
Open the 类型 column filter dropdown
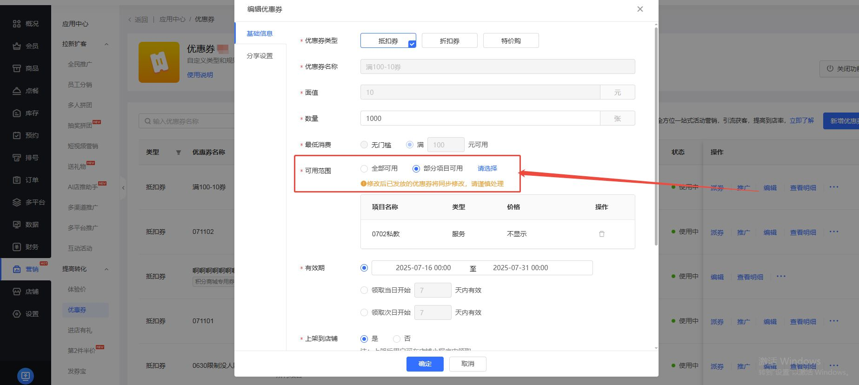pos(178,153)
